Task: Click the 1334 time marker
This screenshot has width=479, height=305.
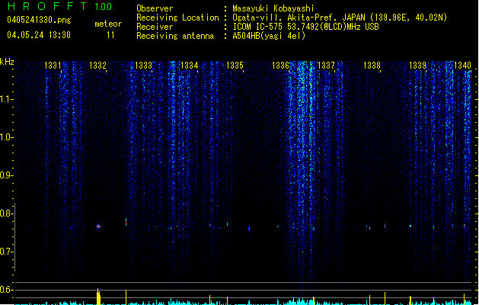Action: click(189, 66)
